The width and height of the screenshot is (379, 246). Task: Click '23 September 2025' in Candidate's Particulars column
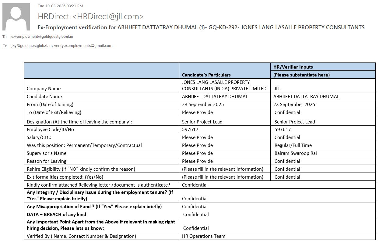(203, 105)
